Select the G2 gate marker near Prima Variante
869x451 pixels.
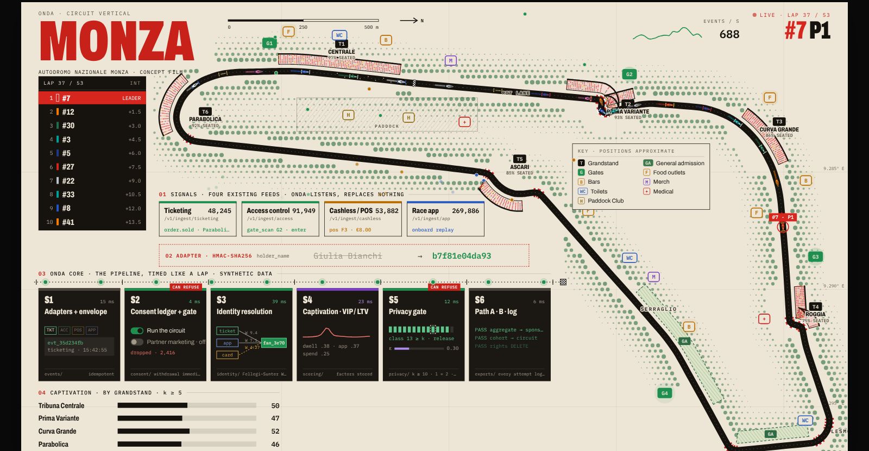[629, 74]
